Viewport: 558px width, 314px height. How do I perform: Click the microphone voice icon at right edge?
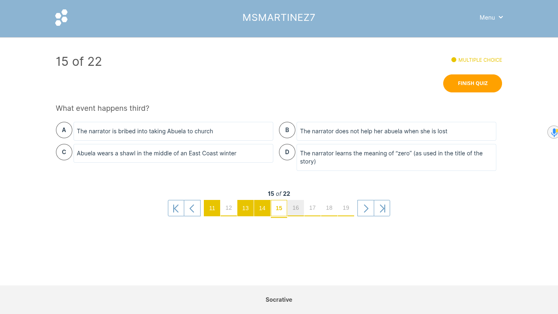pos(554,132)
